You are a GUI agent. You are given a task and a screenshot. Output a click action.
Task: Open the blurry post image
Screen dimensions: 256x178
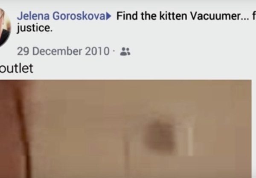[126, 129]
